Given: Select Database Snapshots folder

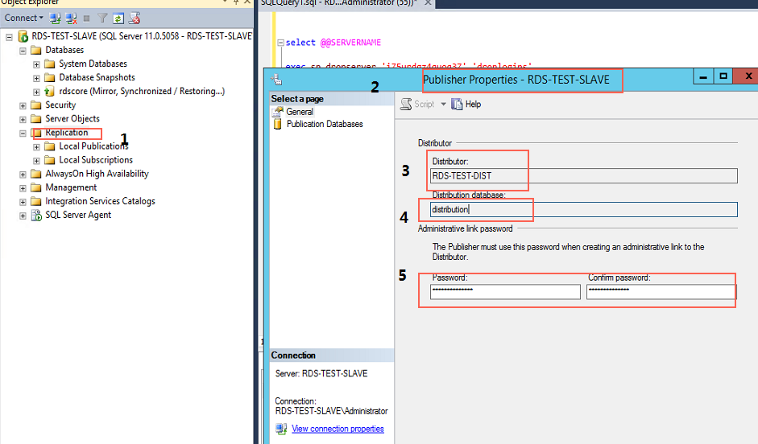Looking at the screenshot, I should [97, 77].
